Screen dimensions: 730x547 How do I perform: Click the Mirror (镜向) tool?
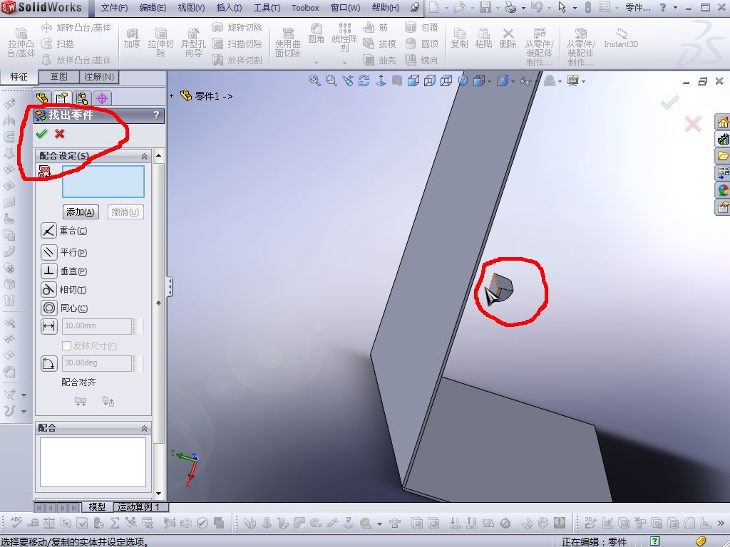click(x=422, y=60)
